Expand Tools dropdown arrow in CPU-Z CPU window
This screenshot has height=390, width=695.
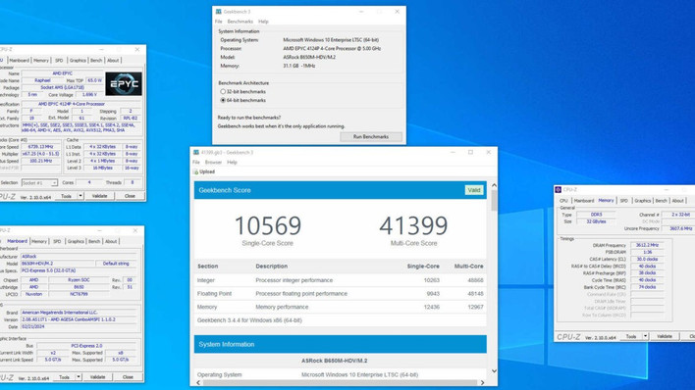80,196
